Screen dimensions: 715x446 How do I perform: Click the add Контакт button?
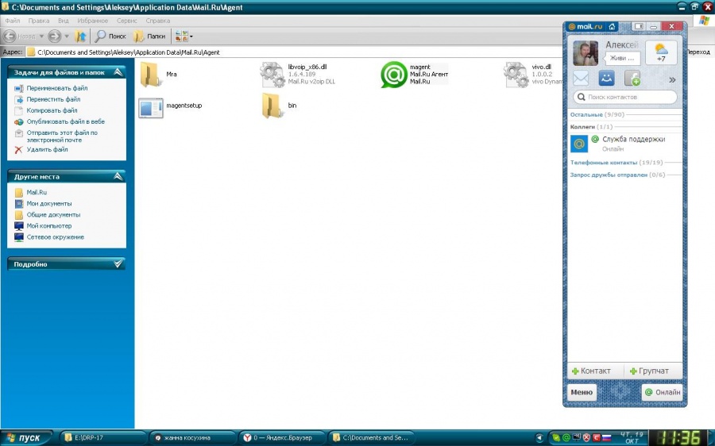point(591,371)
